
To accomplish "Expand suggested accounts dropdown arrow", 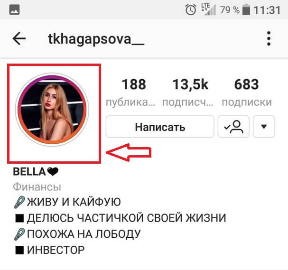I will point(264,127).
